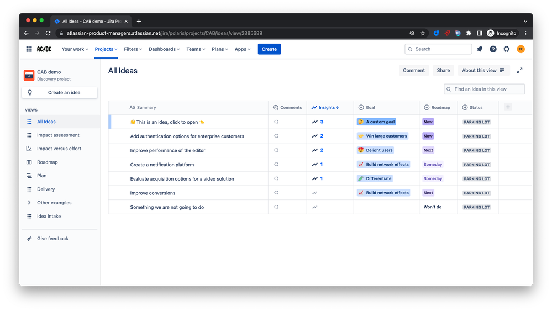This screenshot has height=311, width=552.
Task: Click the browser address bar URL
Action: pos(165,33)
